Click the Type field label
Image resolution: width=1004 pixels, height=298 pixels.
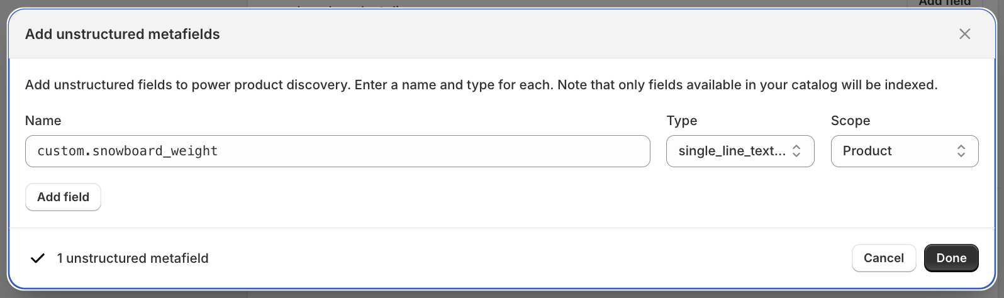click(682, 121)
